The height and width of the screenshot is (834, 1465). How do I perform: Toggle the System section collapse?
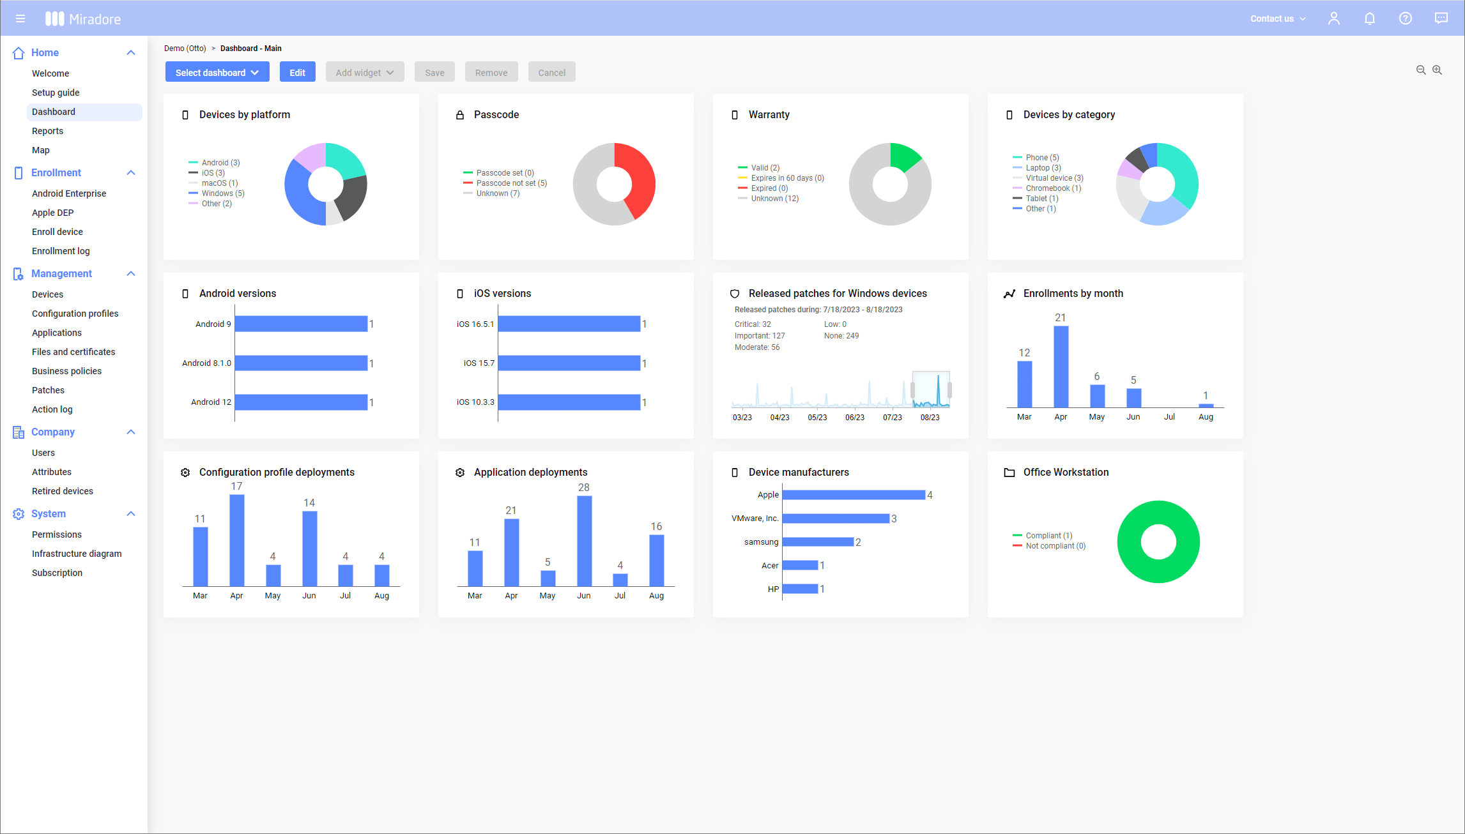132,514
